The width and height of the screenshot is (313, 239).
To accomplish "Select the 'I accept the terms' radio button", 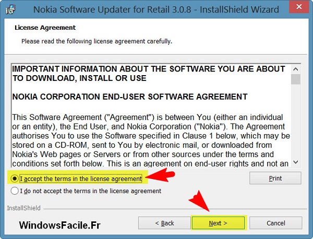I will tap(15, 178).
